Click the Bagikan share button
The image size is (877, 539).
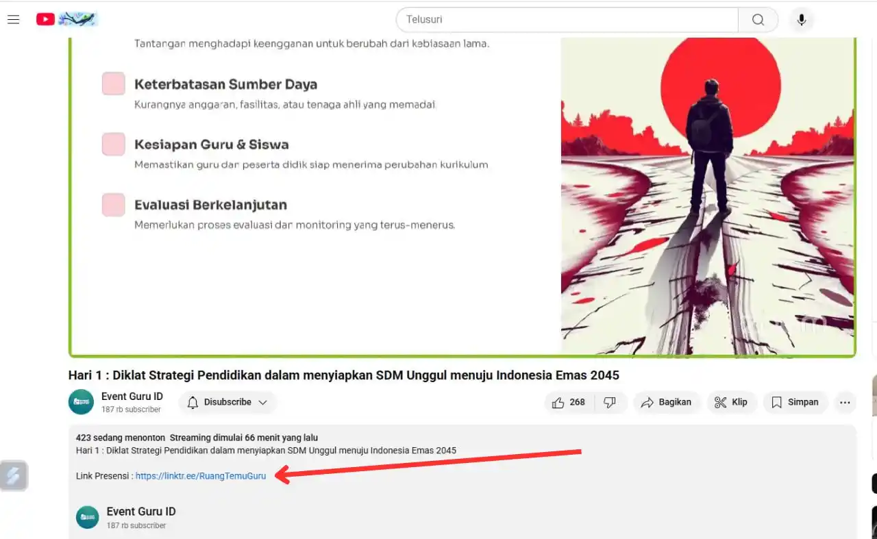[667, 402]
